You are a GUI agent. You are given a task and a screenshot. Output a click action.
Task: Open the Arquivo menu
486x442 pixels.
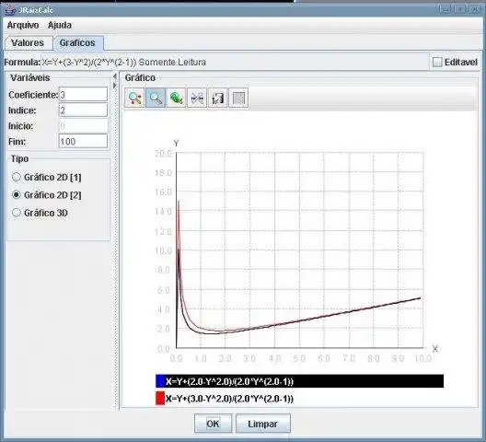click(23, 25)
